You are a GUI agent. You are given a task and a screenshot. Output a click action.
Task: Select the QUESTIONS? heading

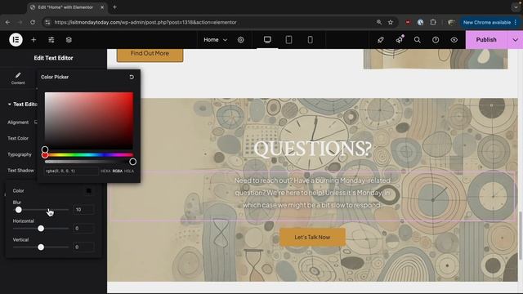click(312, 149)
